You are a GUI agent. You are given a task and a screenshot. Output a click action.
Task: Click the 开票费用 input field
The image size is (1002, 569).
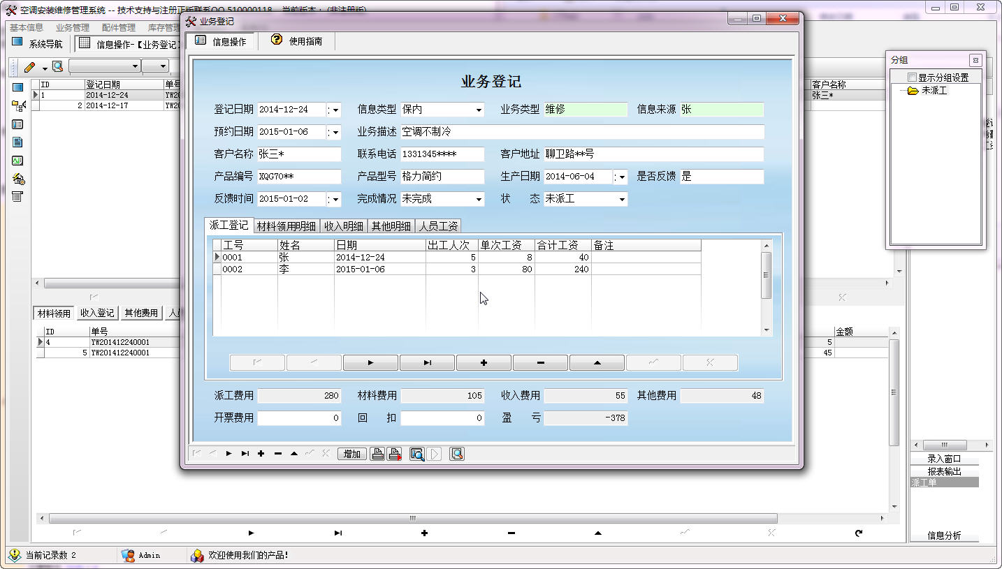click(299, 418)
